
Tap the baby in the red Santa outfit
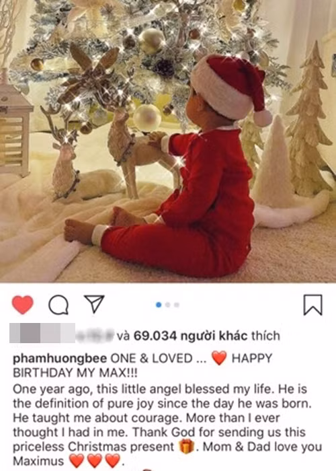coord(180,180)
